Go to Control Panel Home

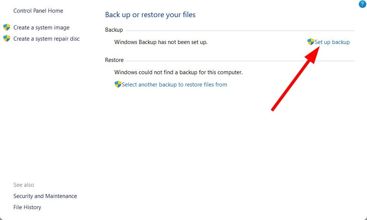click(38, 11)
